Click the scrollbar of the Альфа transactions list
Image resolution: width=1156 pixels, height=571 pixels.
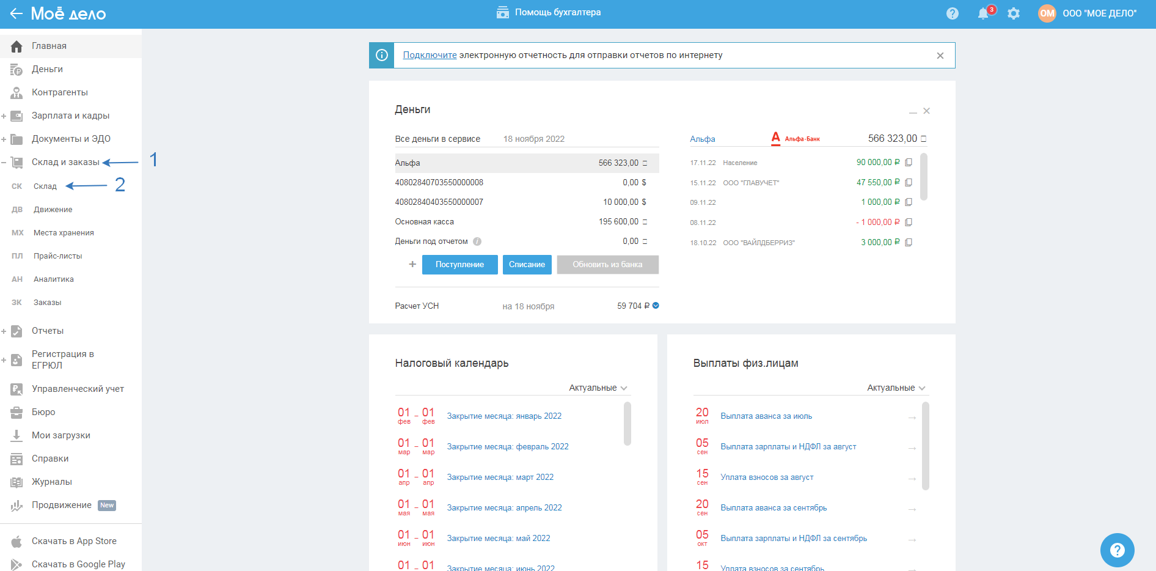point(924,177)
